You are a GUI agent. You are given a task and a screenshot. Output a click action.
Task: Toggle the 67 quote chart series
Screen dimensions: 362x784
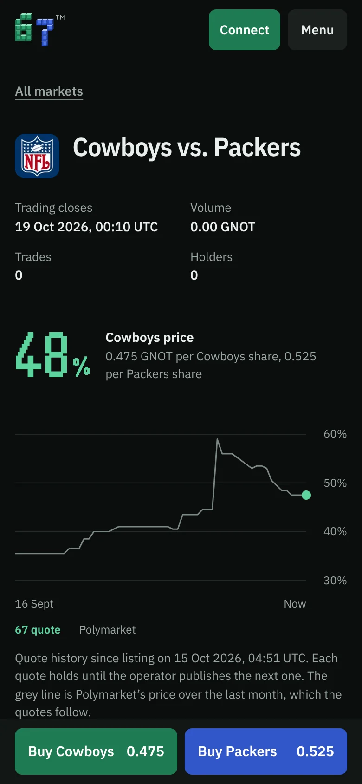[38, 630]
